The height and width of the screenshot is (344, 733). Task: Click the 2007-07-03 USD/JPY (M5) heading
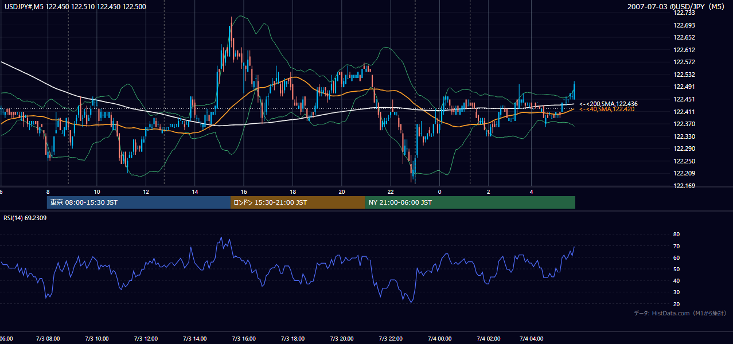[x=677, y=7]
